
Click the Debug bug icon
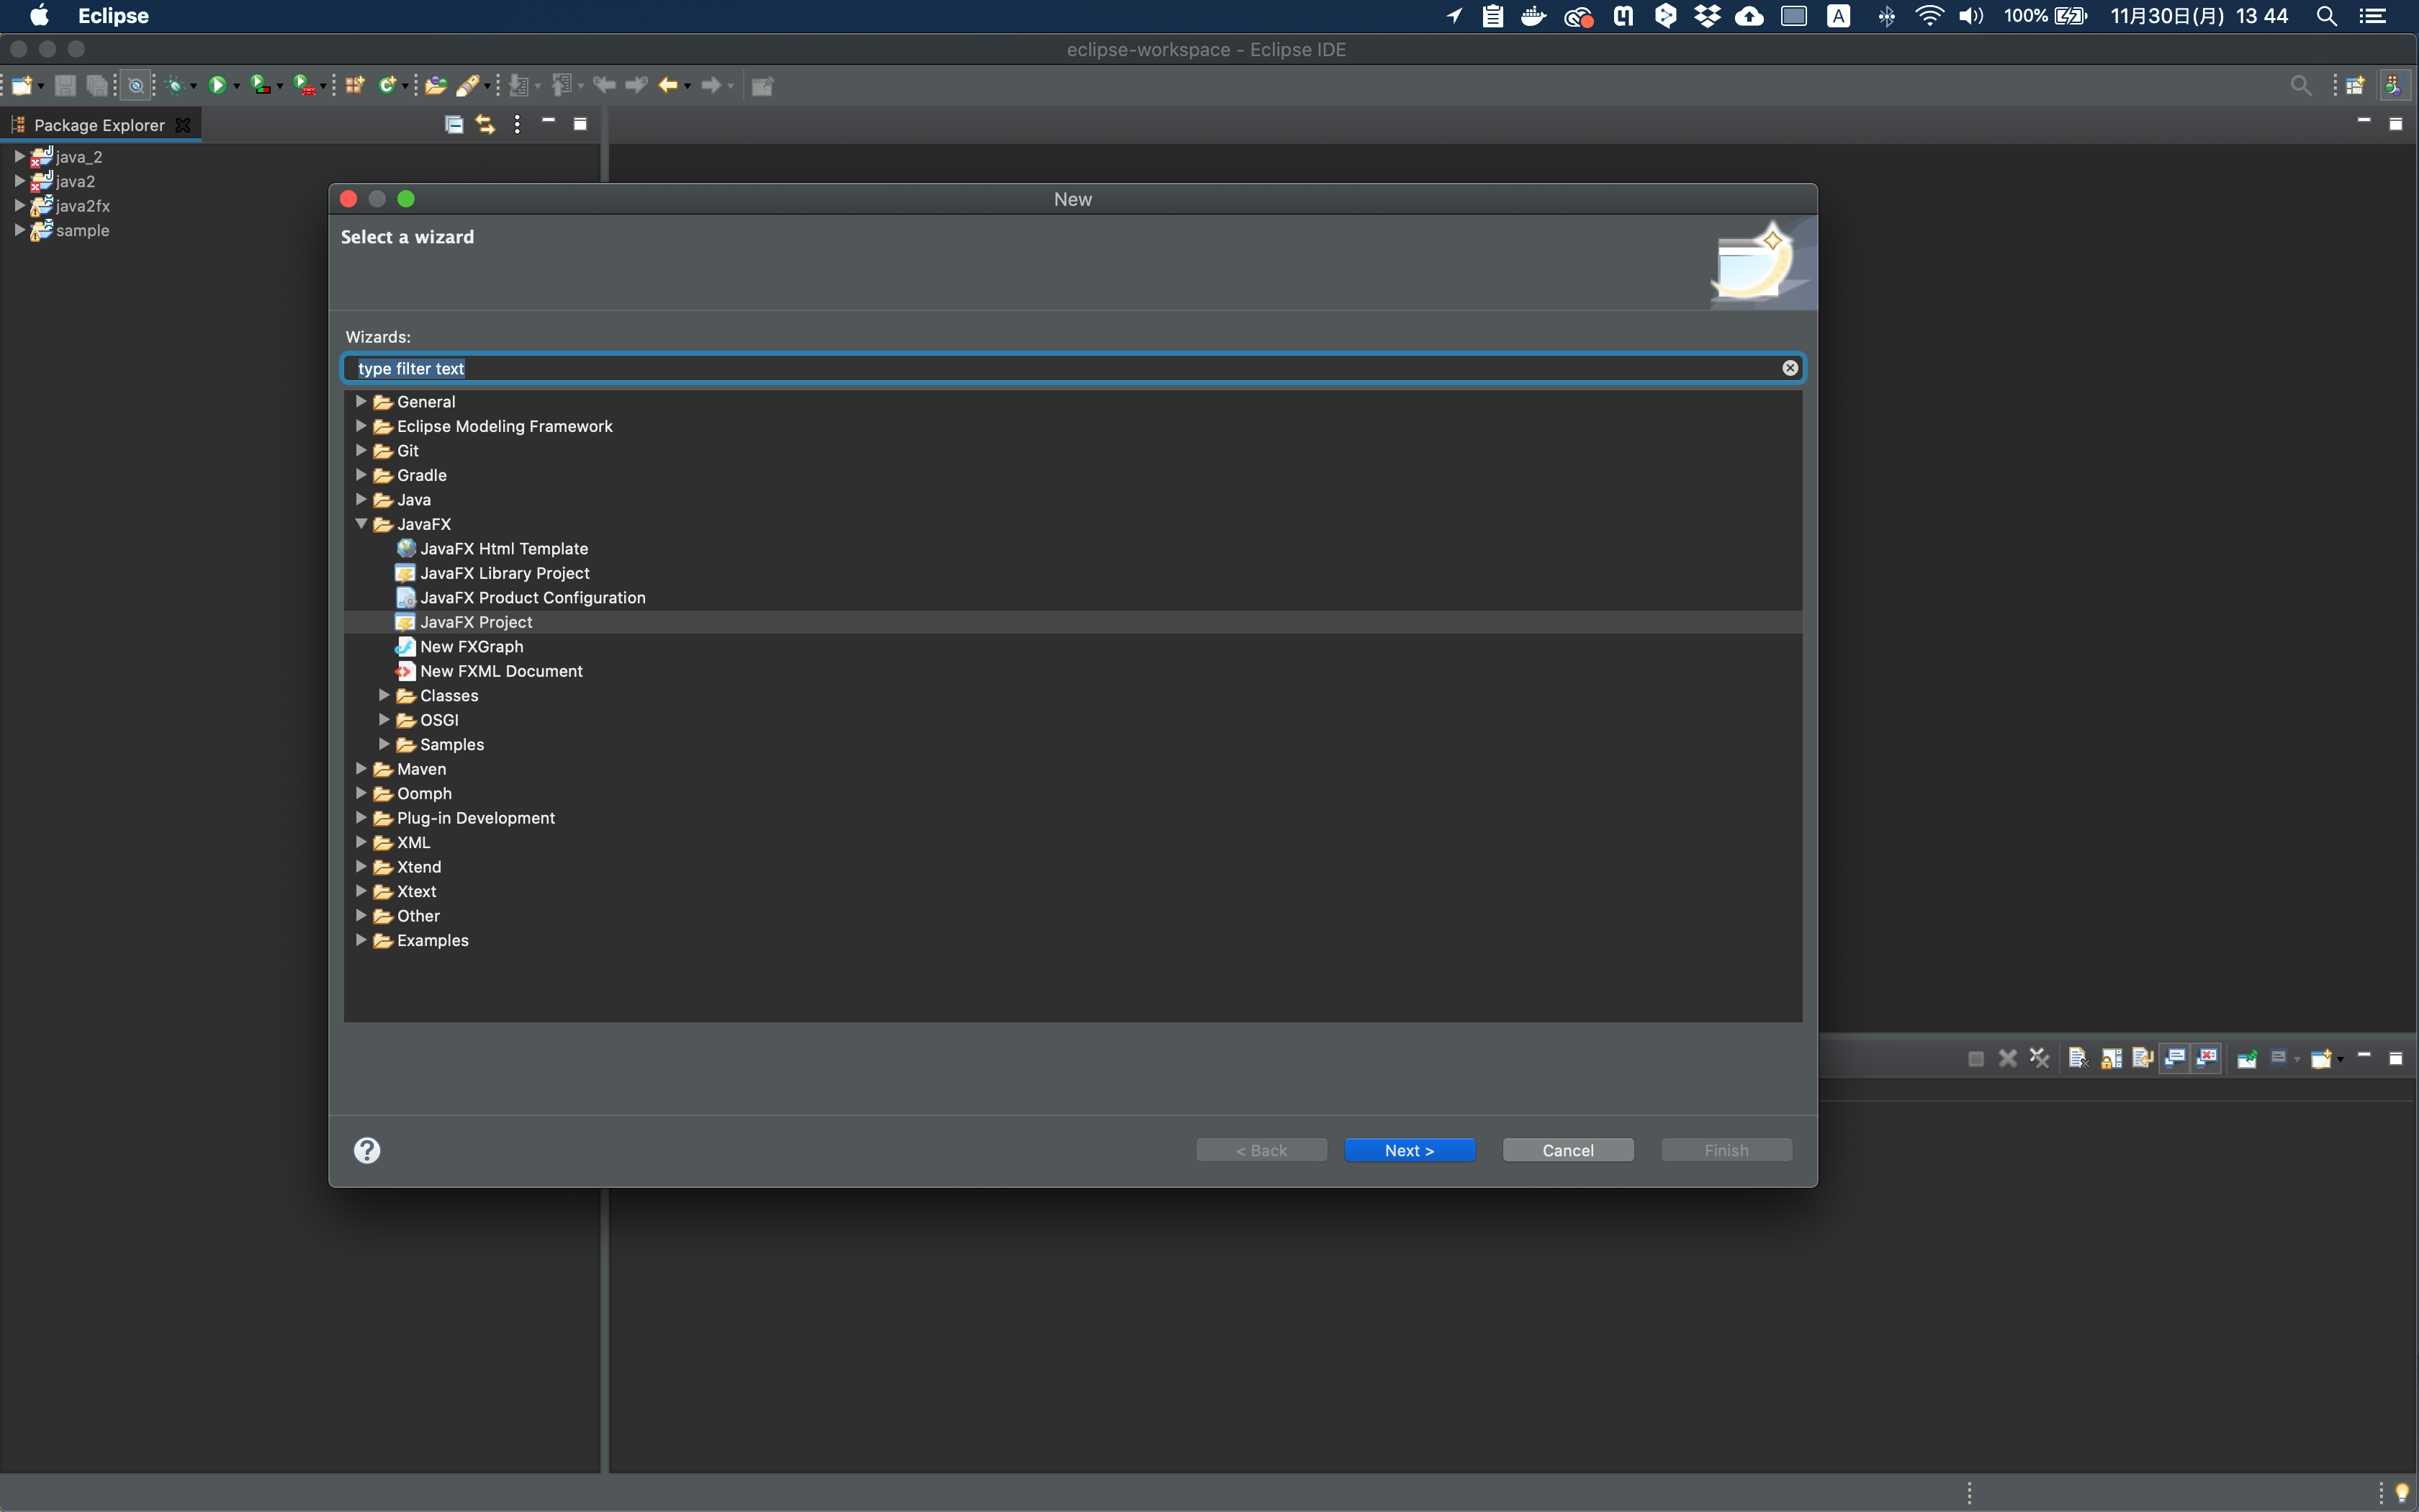175,86
